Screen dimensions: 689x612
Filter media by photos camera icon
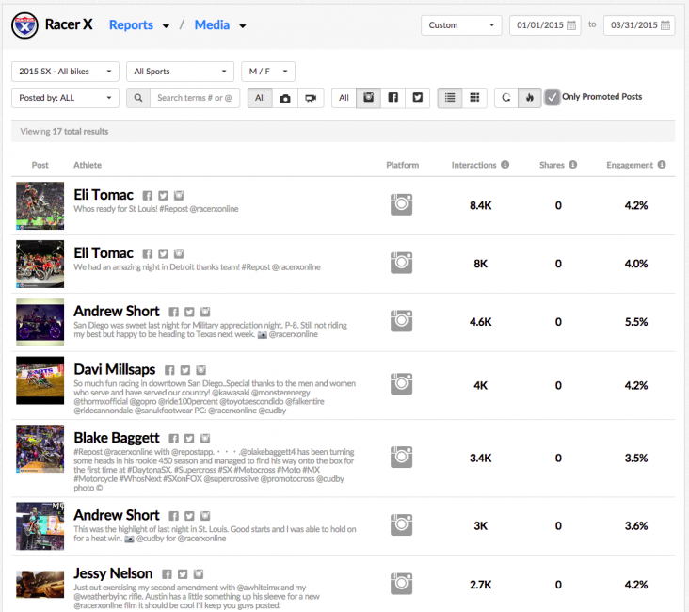[284, 98]
